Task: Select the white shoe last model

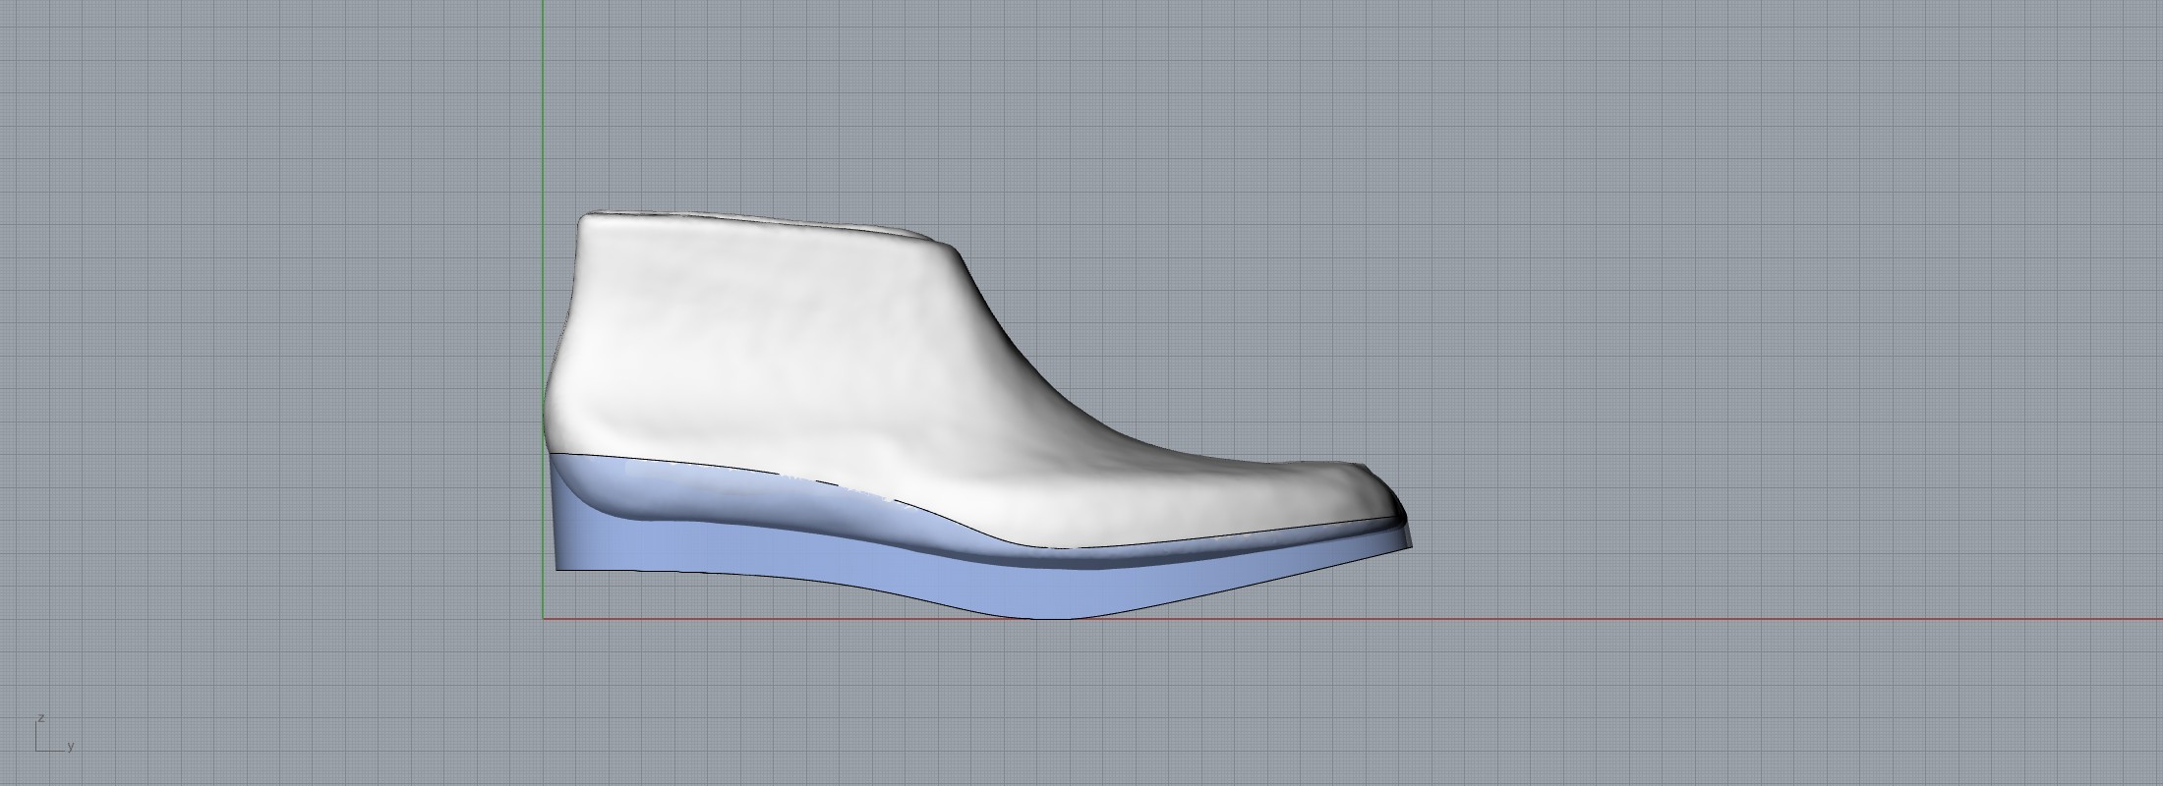Action: (787, 344)
